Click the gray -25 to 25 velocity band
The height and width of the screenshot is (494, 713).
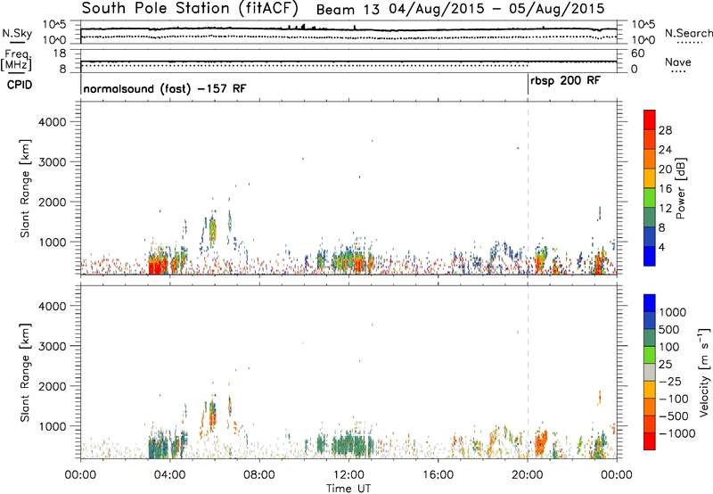point(650,373)
